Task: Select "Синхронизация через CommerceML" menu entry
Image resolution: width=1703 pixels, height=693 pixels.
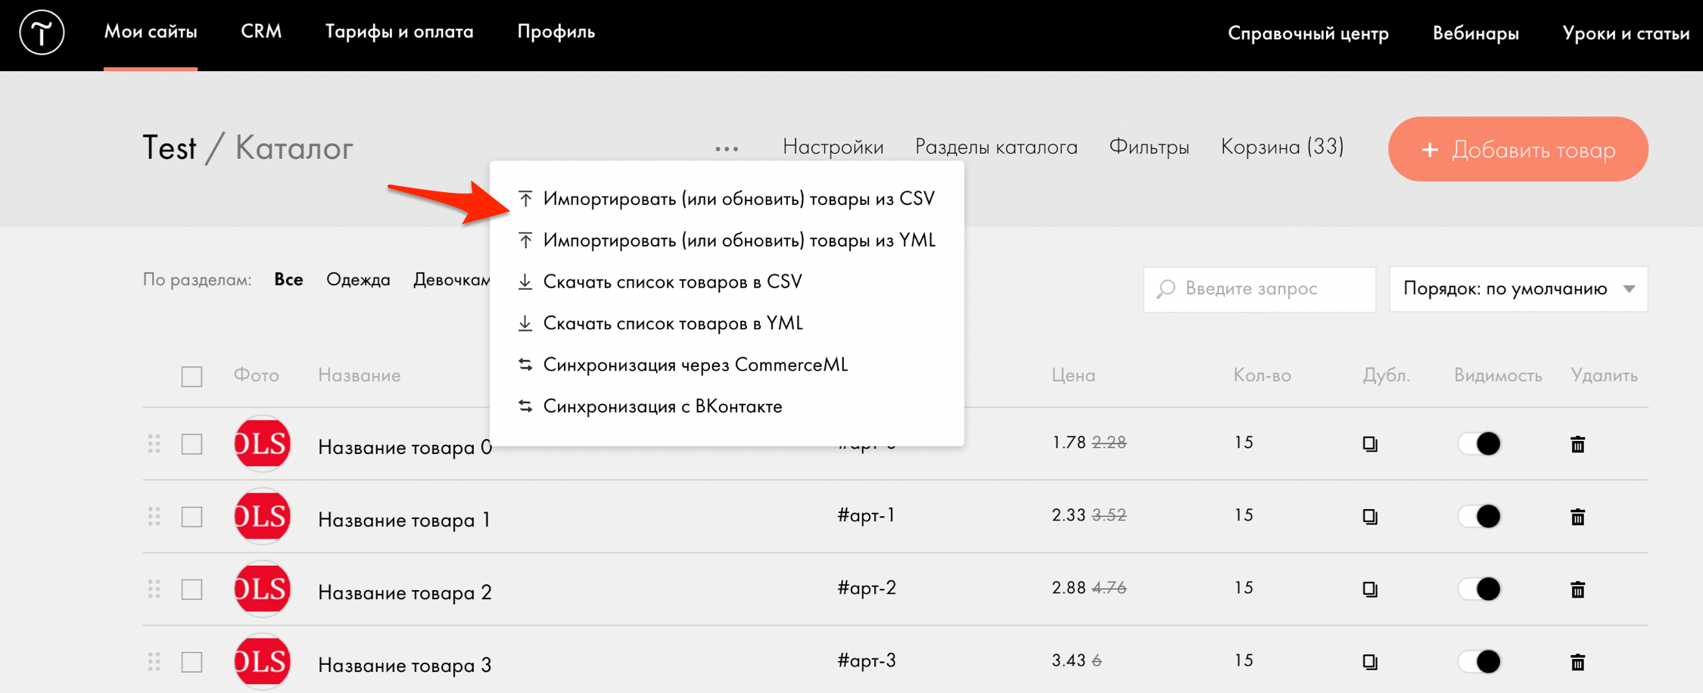Action: 696,365
